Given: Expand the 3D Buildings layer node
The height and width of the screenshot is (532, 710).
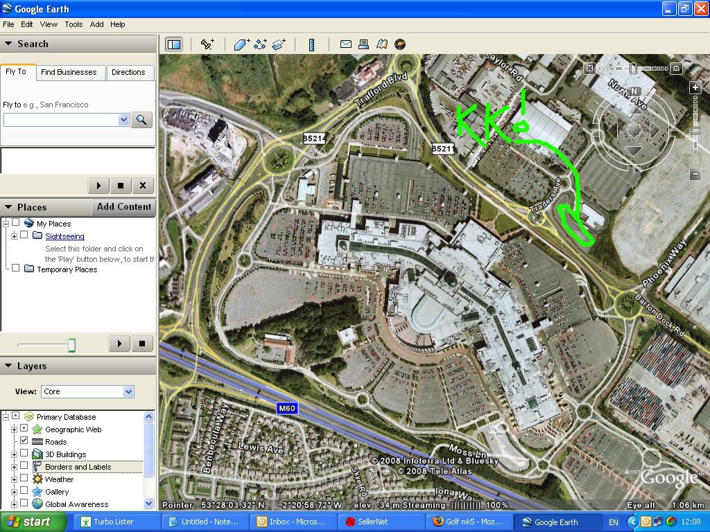Looking at the screenshot, I should 14,454.
